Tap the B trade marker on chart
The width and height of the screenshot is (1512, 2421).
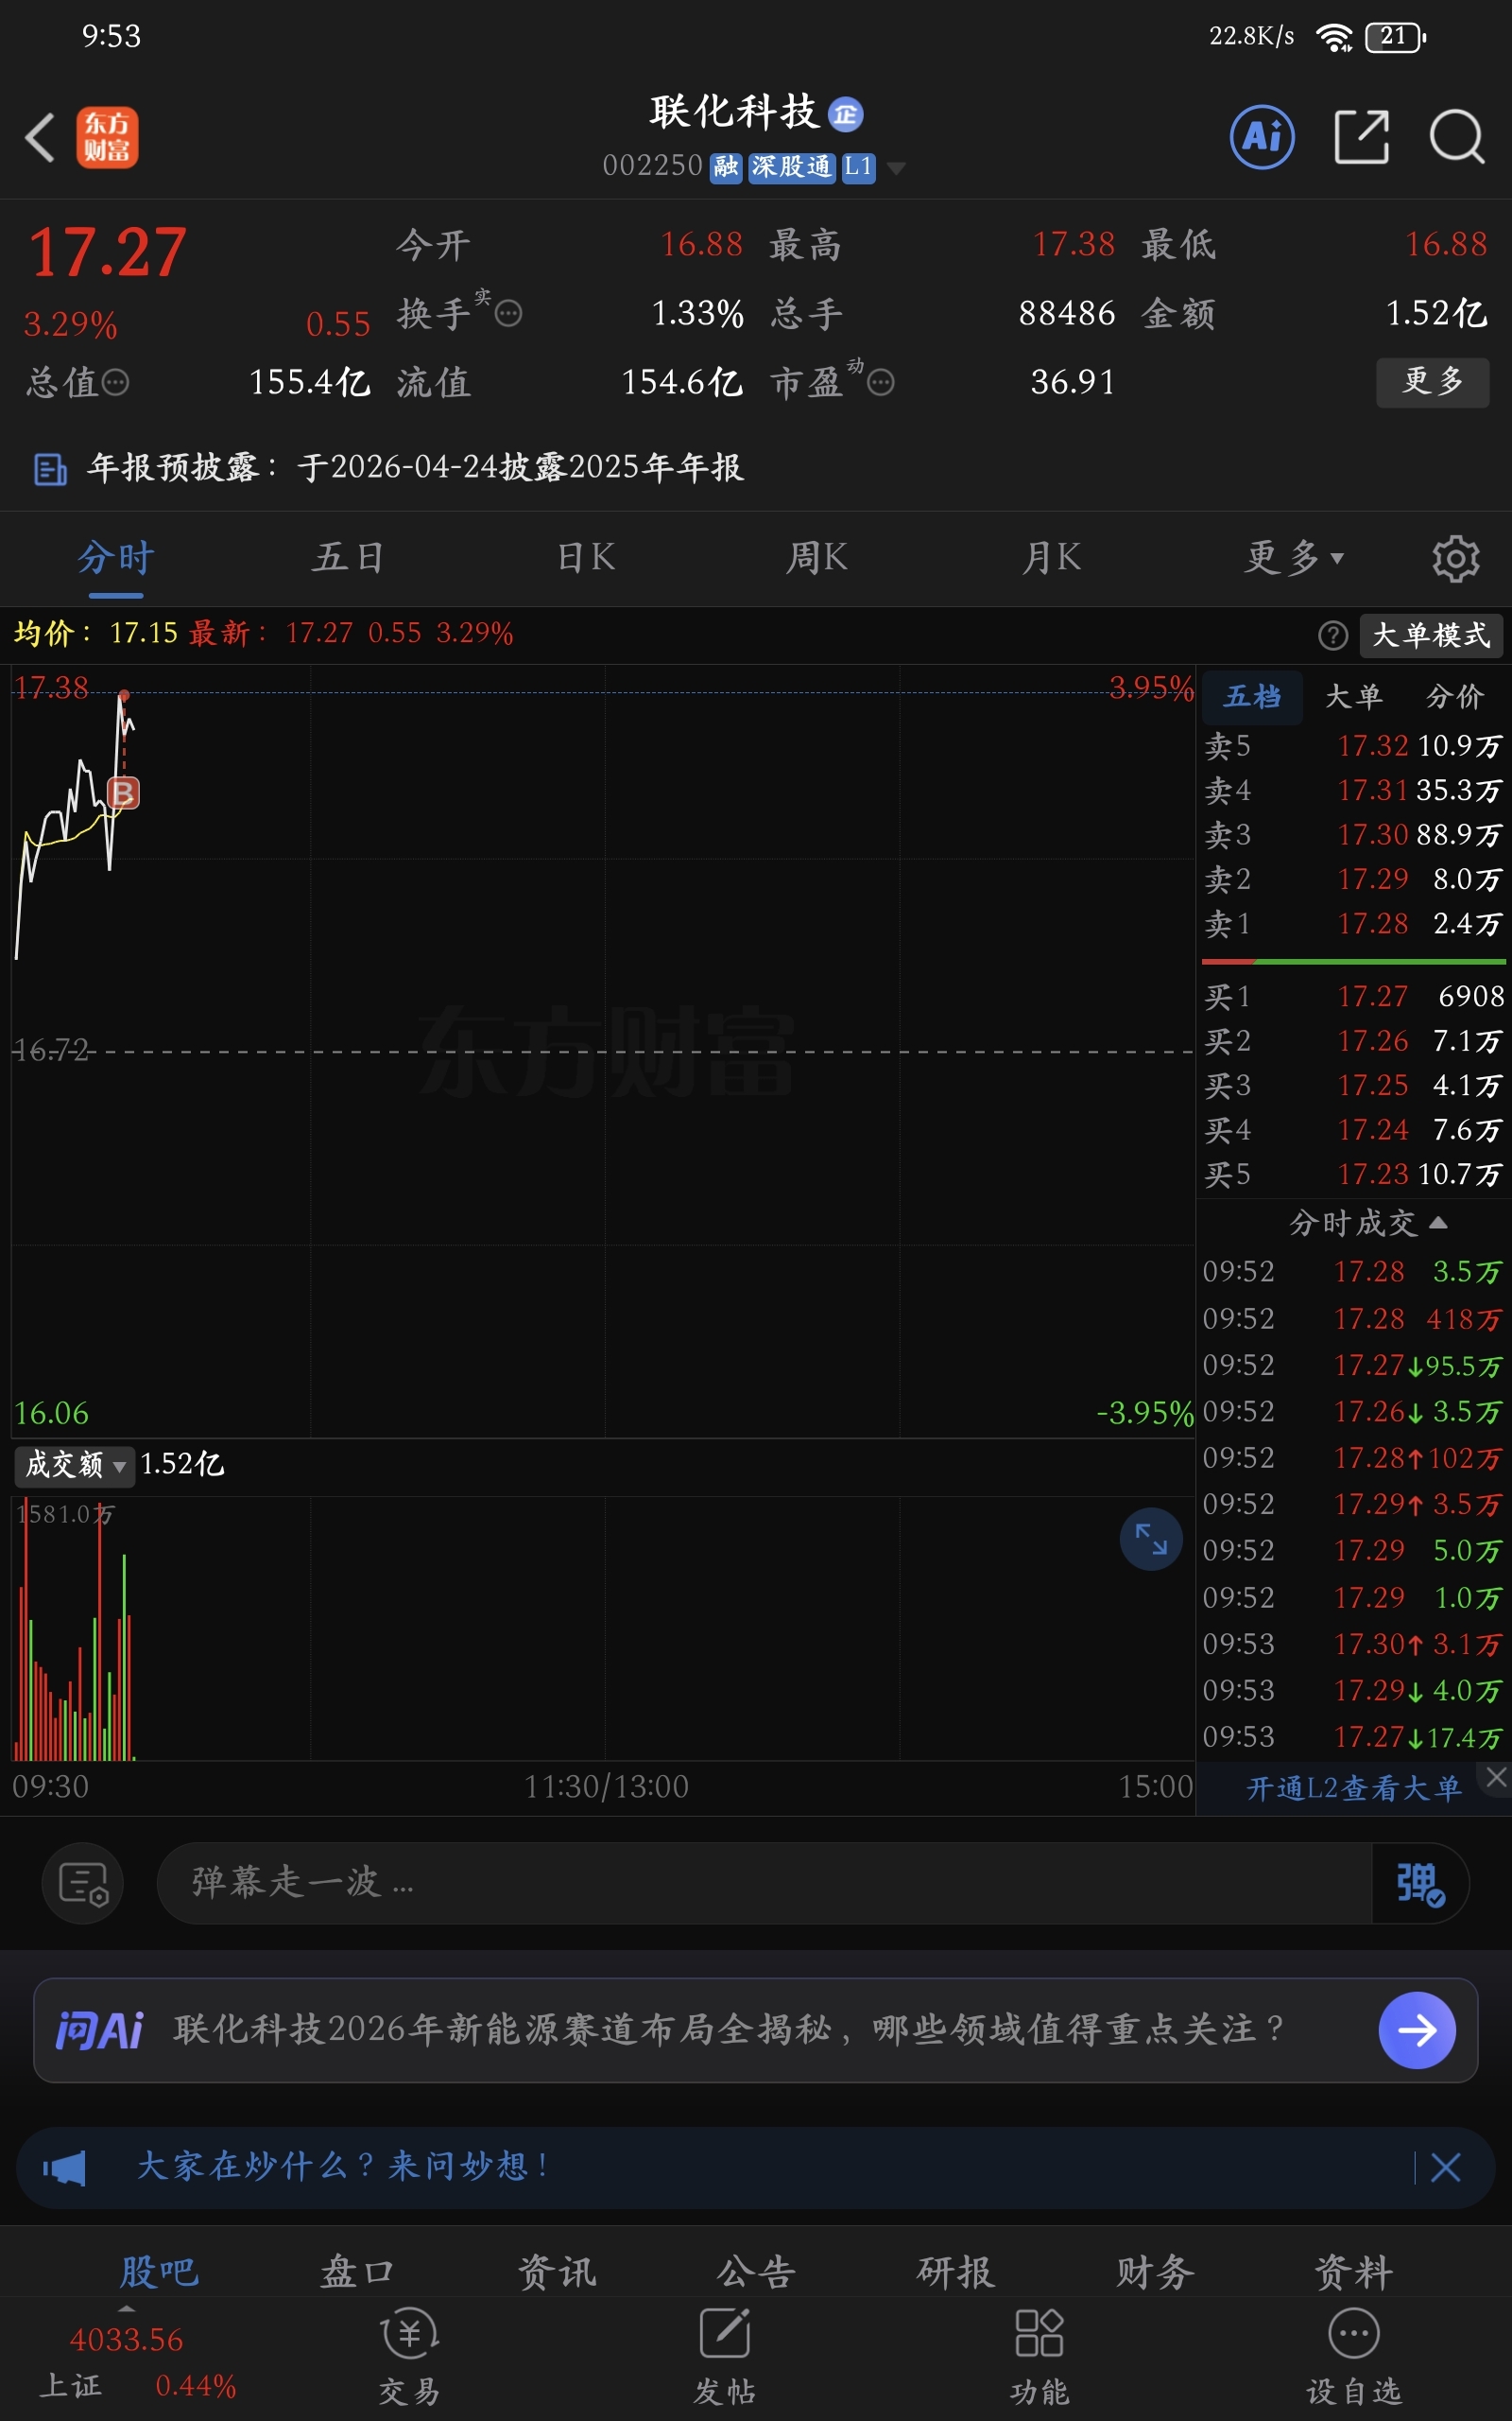(x=123, y=793)
